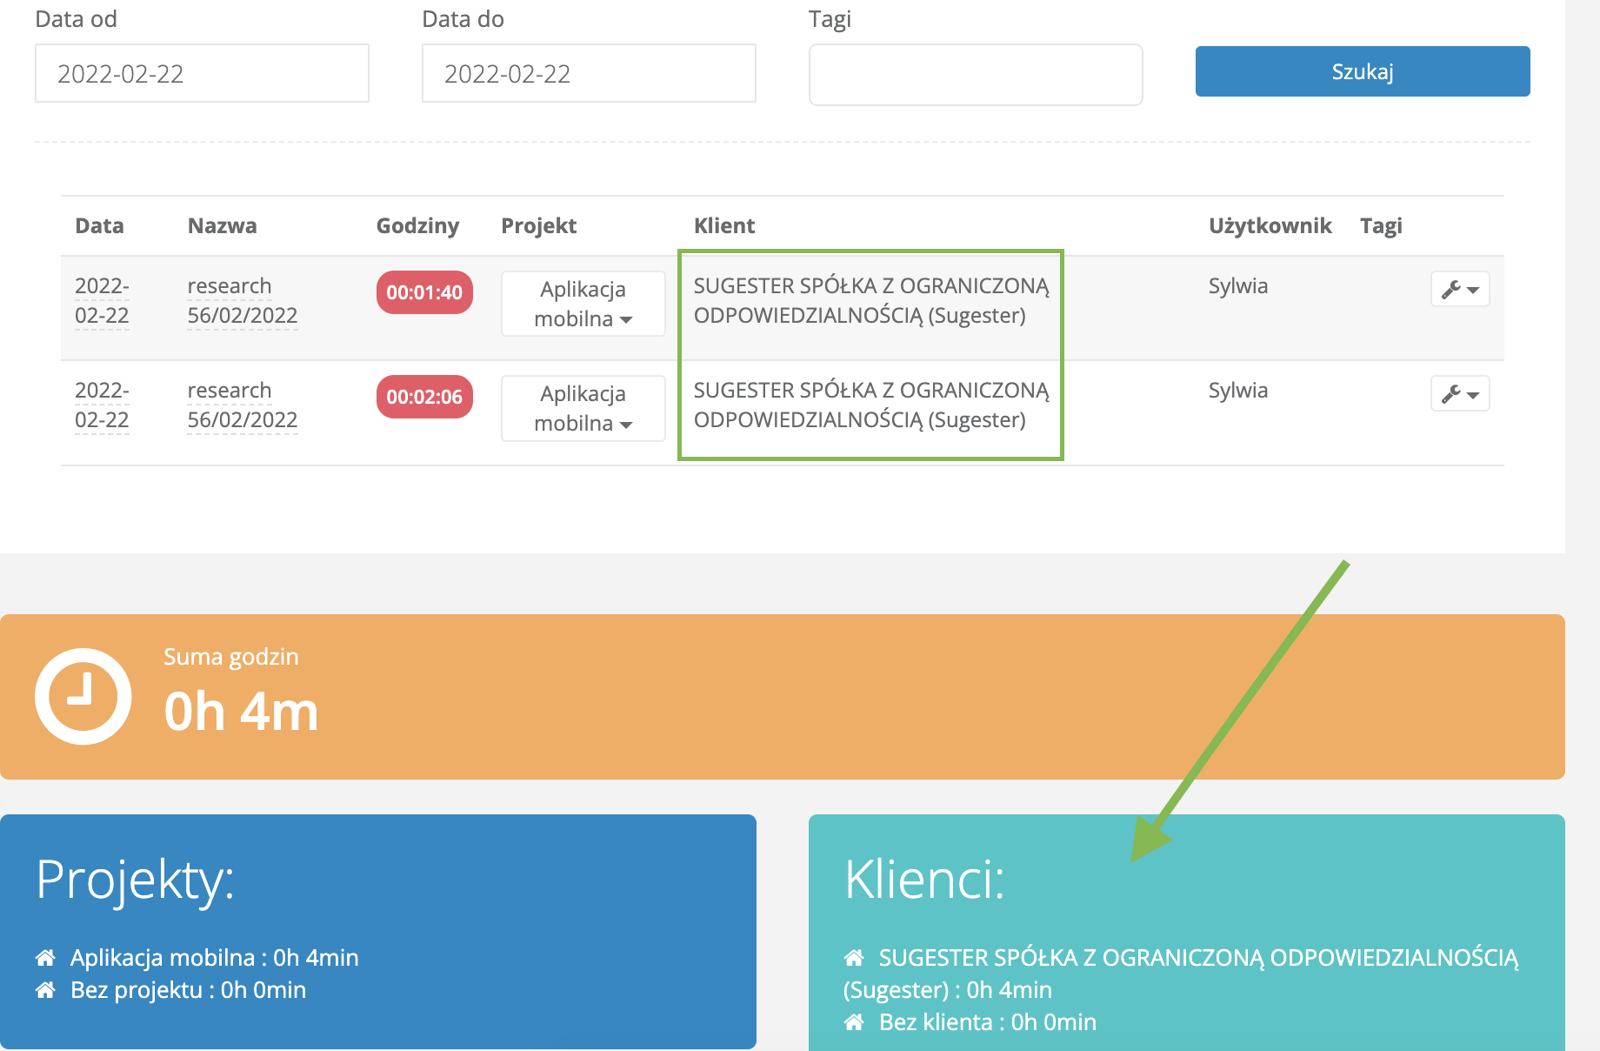Screen dimensions: 1600x1051
Task: Click the Nazwa column header
Action: coord(222,225)
